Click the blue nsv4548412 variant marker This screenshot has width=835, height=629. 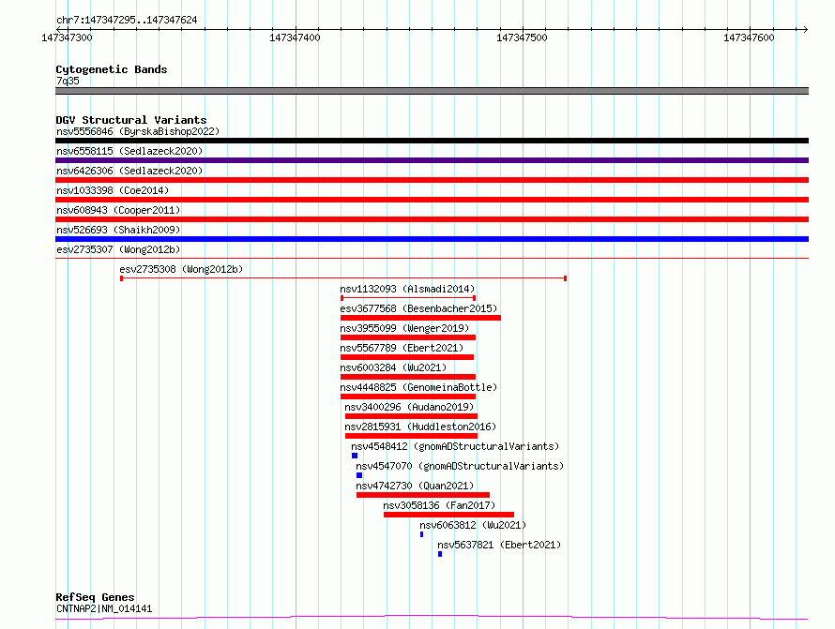click(355, 456)
